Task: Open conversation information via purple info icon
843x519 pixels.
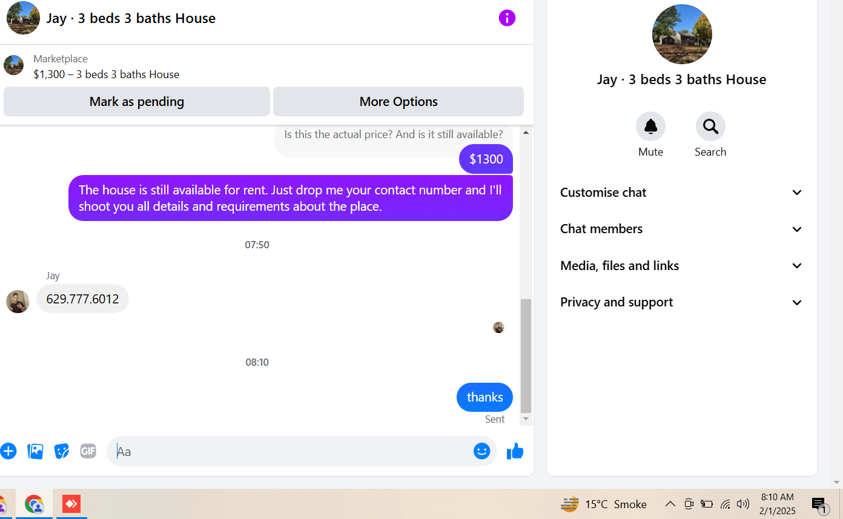Action: 507,18
